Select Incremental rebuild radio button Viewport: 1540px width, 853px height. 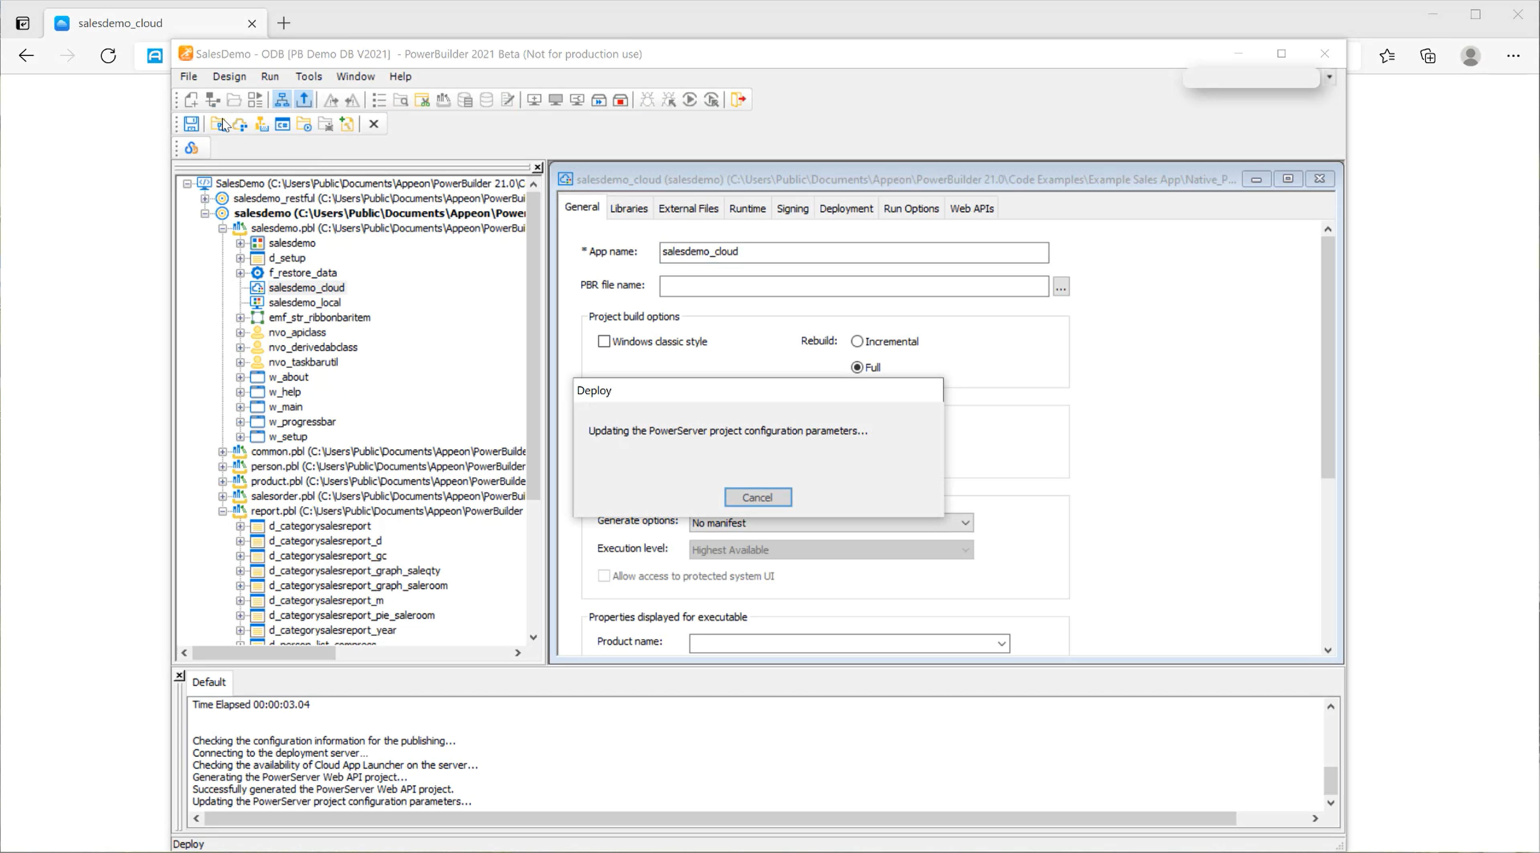pos(857,341)
